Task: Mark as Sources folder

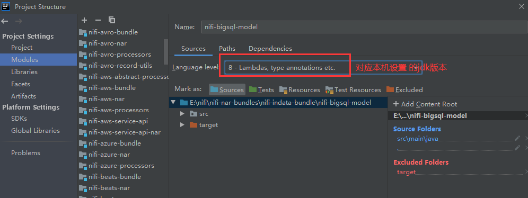Action: [227, 90]
